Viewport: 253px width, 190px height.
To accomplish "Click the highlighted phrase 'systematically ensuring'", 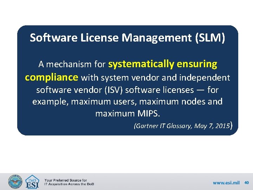I will click(163, 64).
